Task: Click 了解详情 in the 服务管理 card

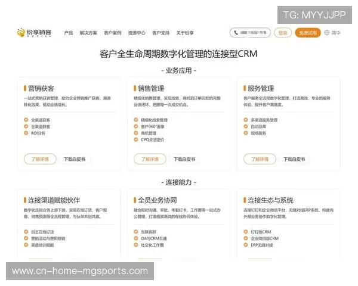Action: click(x=260, y=159)
